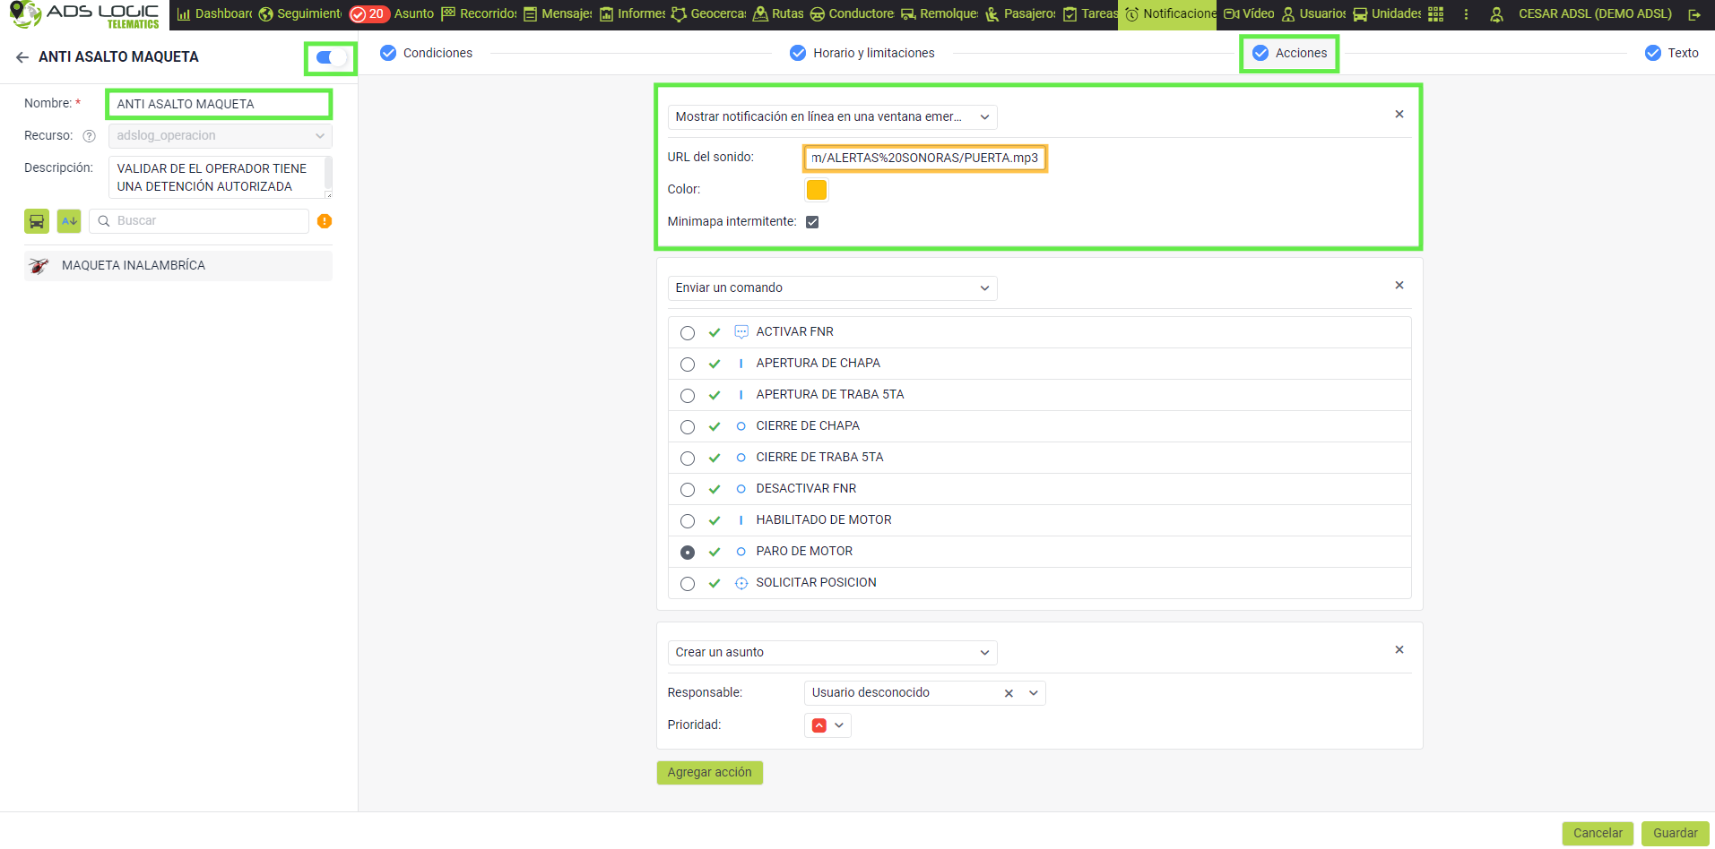1715x849 pixels.
Task: Uncheck the Minimapa intermitente checkbox
Action: click(x=812, y=222)
